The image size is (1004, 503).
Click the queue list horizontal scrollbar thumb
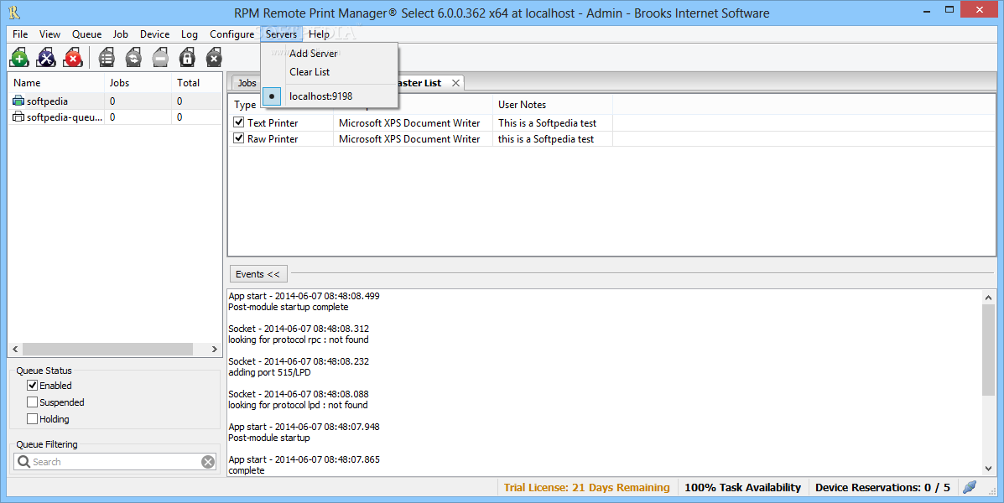[x=107, y=349]
